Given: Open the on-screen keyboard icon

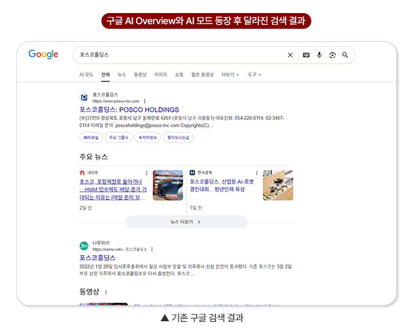Looking at the screenshot, I should coord(306,55).
